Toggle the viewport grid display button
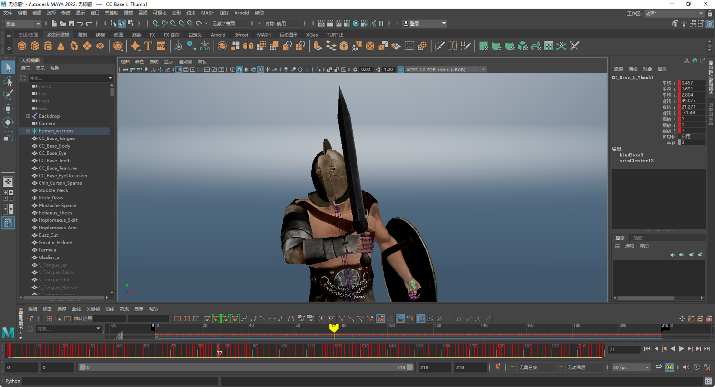 pyautogui.click(x=178, y=69)
